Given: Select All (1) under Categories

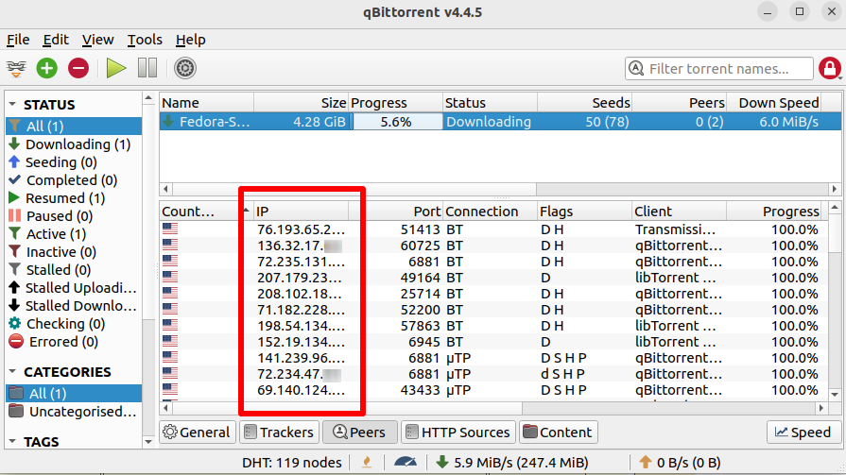Looking at the screenshot, I should click(x=74, y=394).
